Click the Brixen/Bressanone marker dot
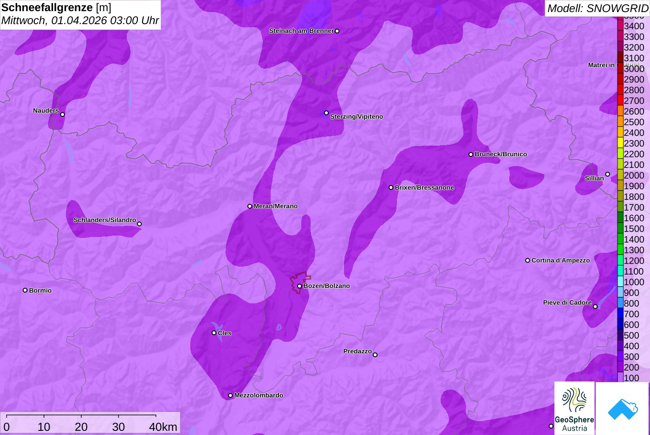The image size is (650, 435). 391,187
